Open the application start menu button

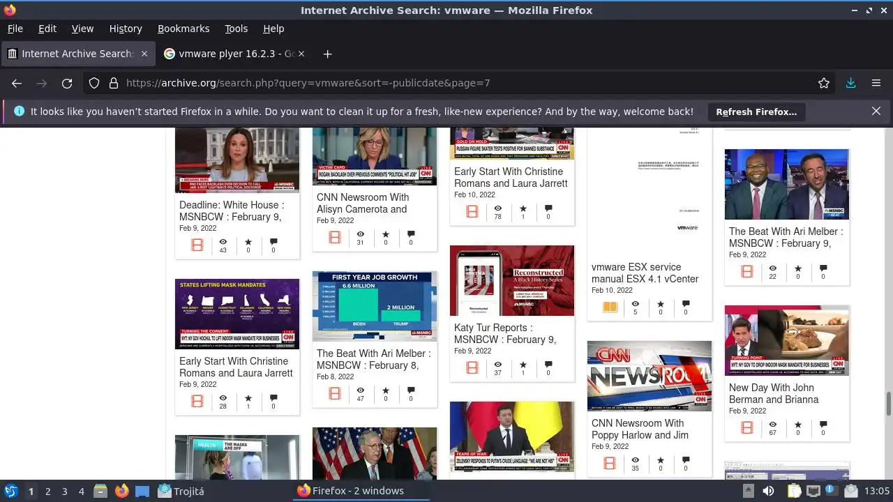[10, 491]
